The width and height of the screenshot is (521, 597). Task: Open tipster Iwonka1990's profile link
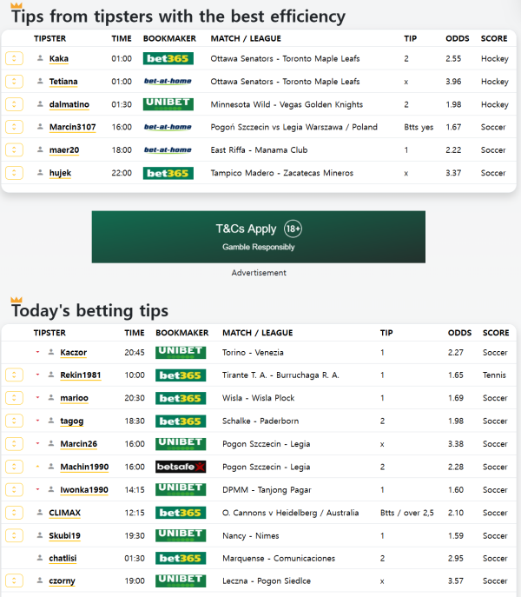point(84,490)
